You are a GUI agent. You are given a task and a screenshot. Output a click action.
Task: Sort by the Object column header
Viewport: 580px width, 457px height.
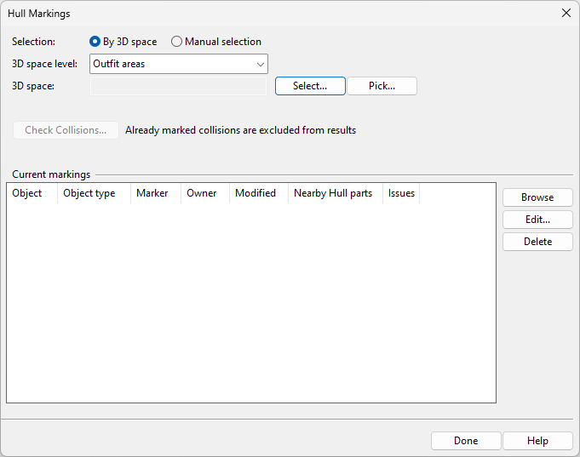27,193
